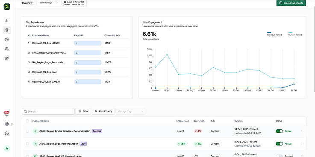Click the Overview tab title

pyautogui.click(x=27, y=3)
